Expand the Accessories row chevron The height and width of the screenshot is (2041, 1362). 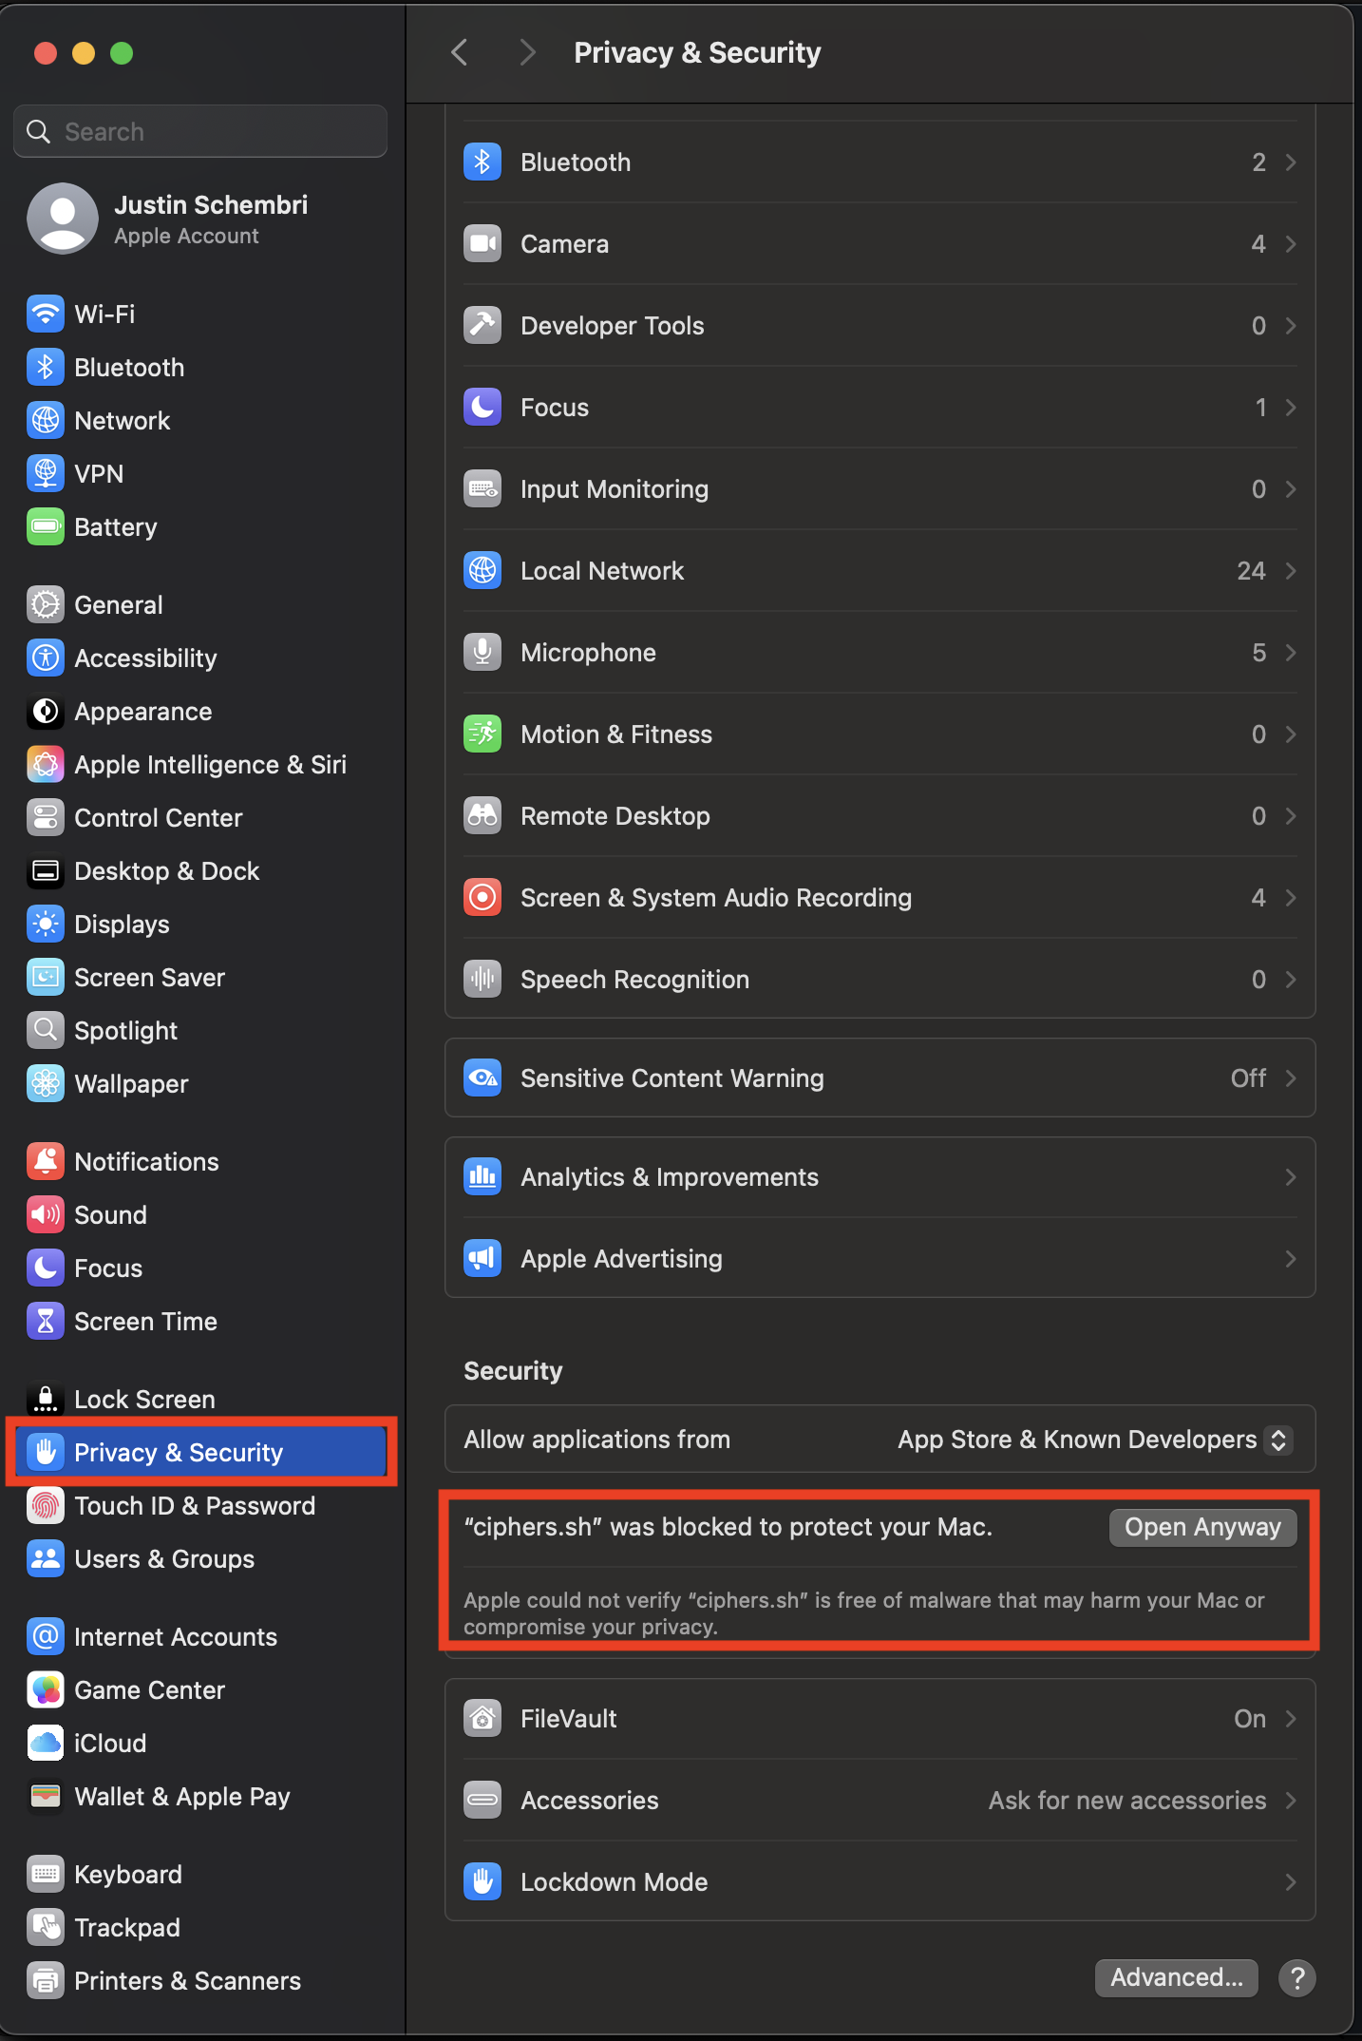pos(1290,1801)
